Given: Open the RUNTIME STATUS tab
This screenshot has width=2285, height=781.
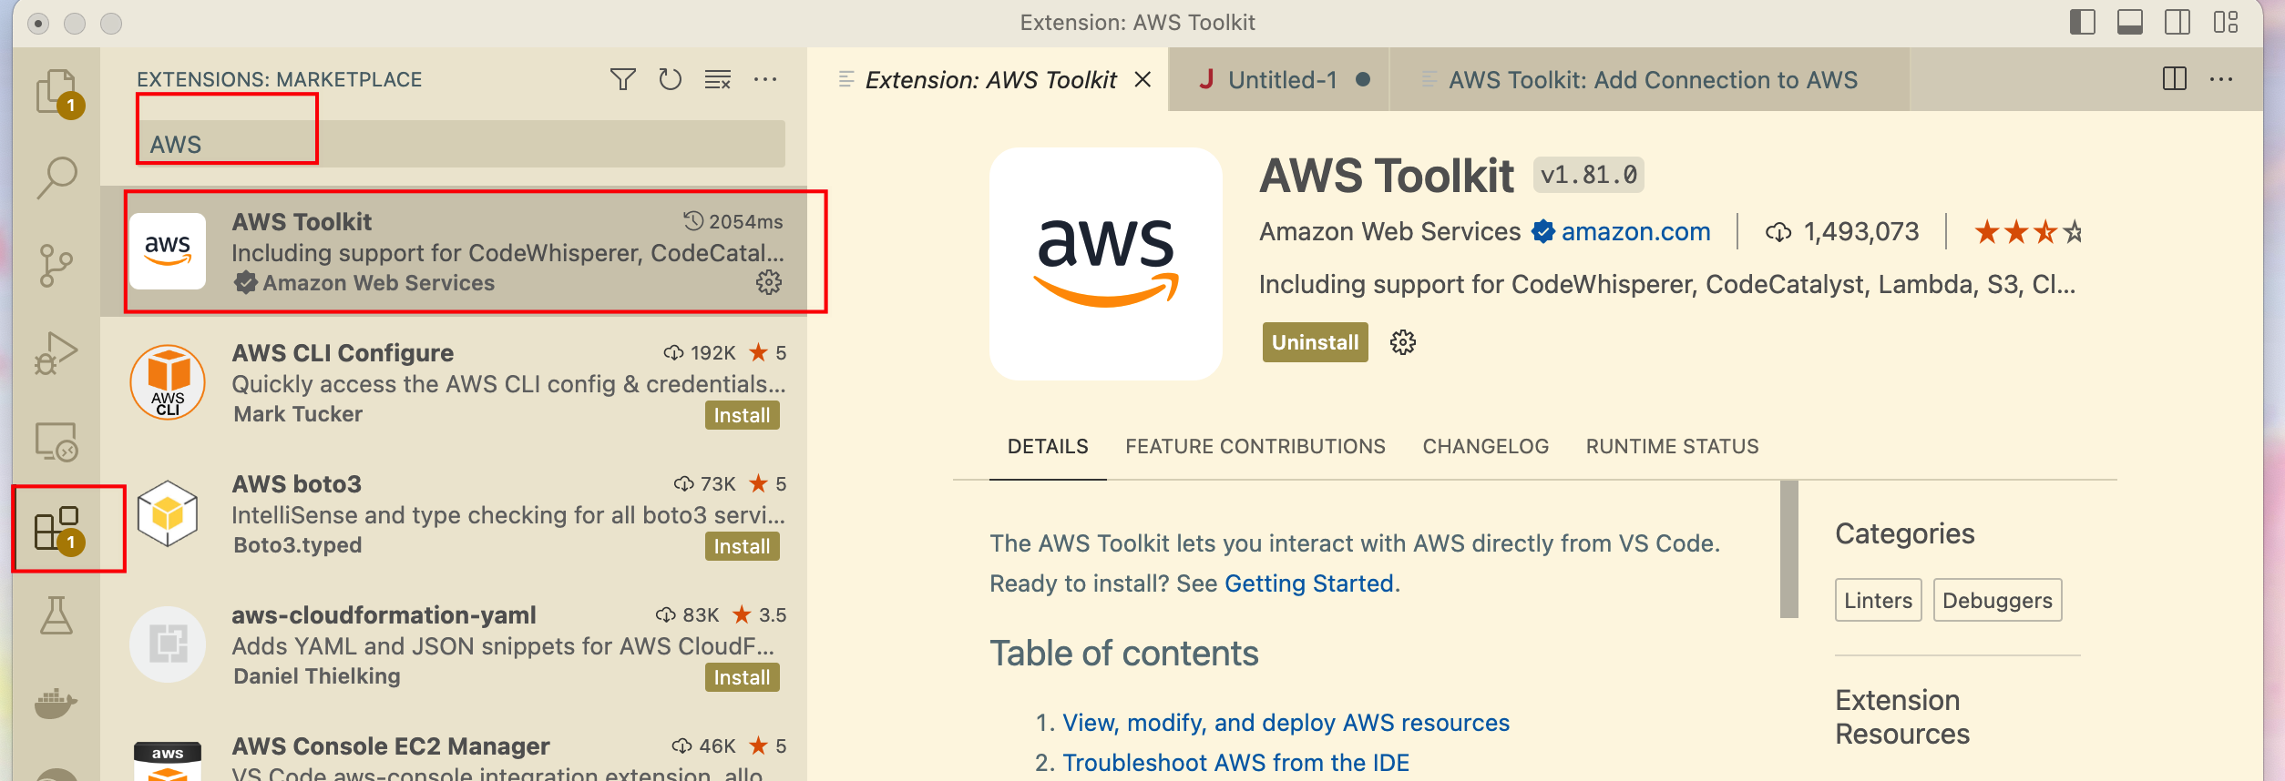Looking at the screenshot, I should [x=1673, y=447].
